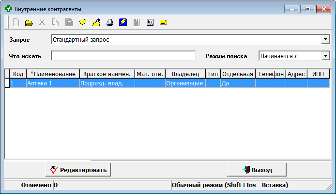Click the printer toolbar icon
The width and height of the screenshot is (336, 194).
coord(110,22)
